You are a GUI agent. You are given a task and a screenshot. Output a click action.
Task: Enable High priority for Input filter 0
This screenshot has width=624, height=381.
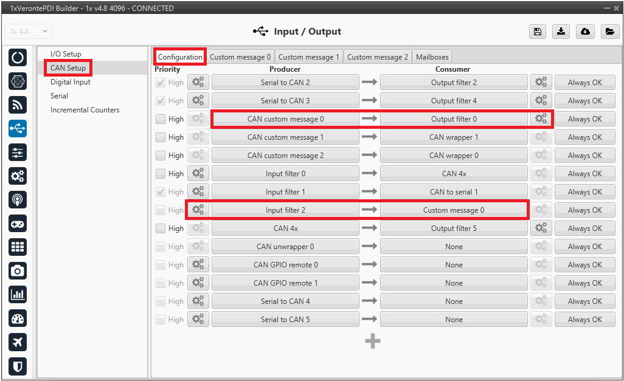161,174
